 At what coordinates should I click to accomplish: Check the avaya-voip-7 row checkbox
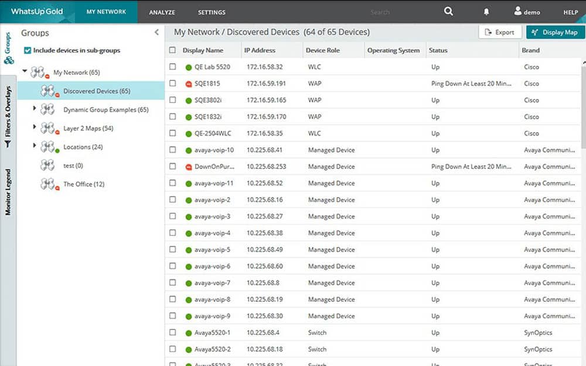click(172, 282)
